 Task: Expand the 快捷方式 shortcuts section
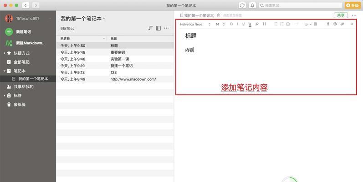pyautogui.click(x=4, y=53)
